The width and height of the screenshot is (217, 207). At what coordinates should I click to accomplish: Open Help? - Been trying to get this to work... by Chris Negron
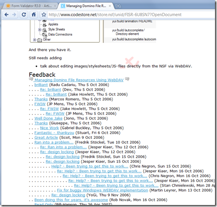(x=90, y=166)
